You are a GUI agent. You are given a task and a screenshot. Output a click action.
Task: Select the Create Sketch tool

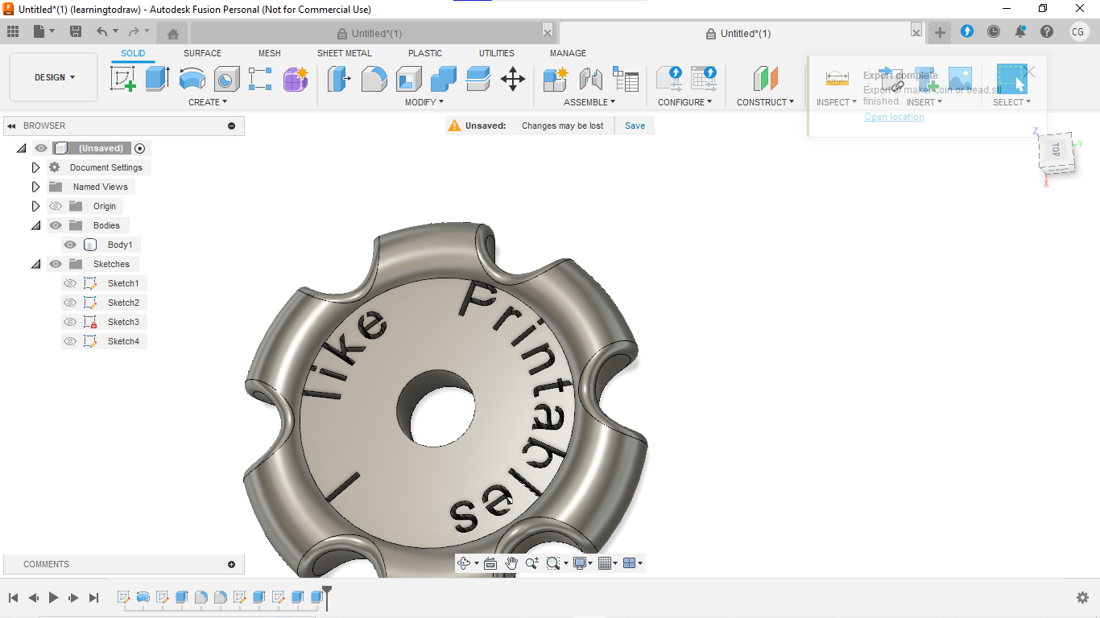(x=122, y=79)
